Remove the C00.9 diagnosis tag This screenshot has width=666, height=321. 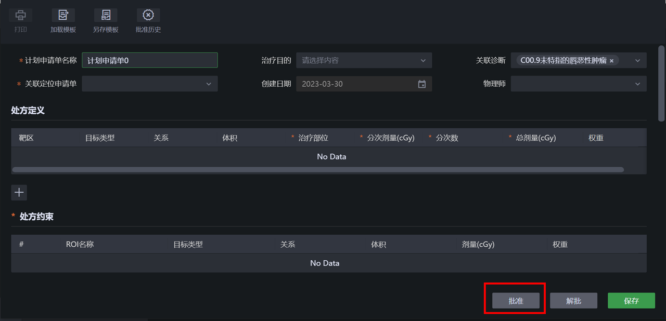(x=611, y=61)
